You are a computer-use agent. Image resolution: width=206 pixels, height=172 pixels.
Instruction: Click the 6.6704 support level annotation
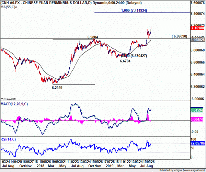pos(125,61)
